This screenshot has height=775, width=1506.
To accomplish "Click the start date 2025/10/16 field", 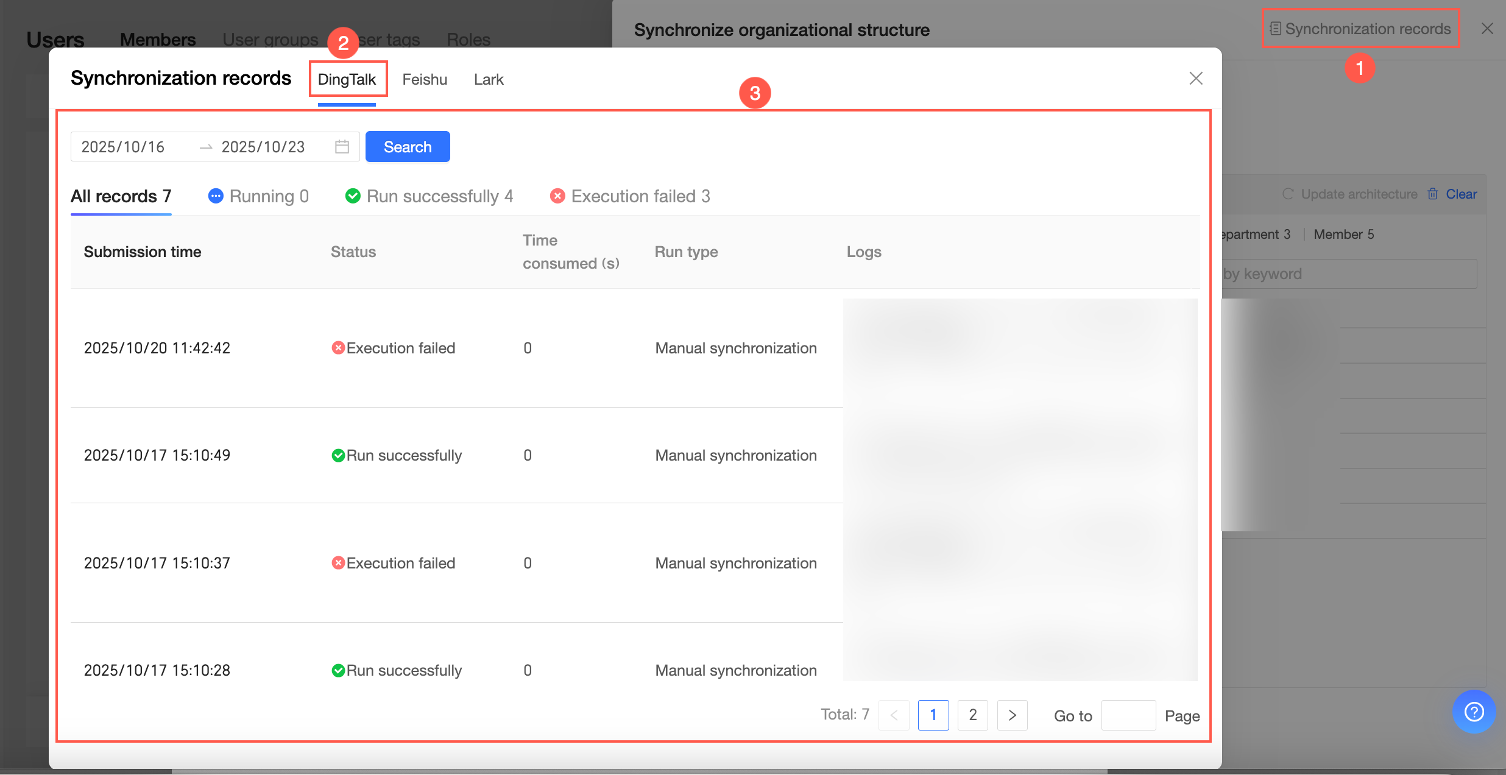I will [x=123, y=147].
